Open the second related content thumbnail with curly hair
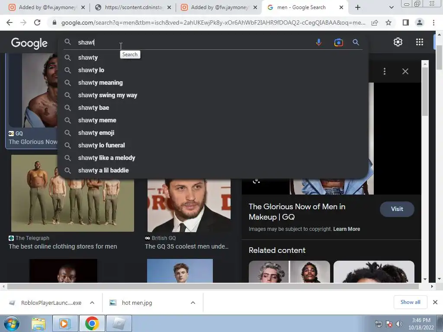 click(374, 271)
